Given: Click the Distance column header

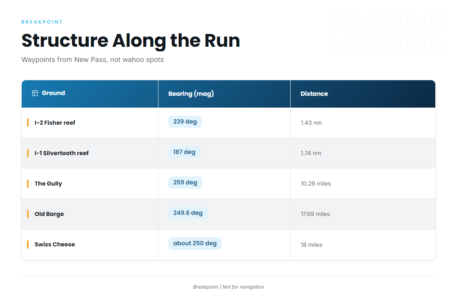Looking at the screenshot, I should [363, 94].
